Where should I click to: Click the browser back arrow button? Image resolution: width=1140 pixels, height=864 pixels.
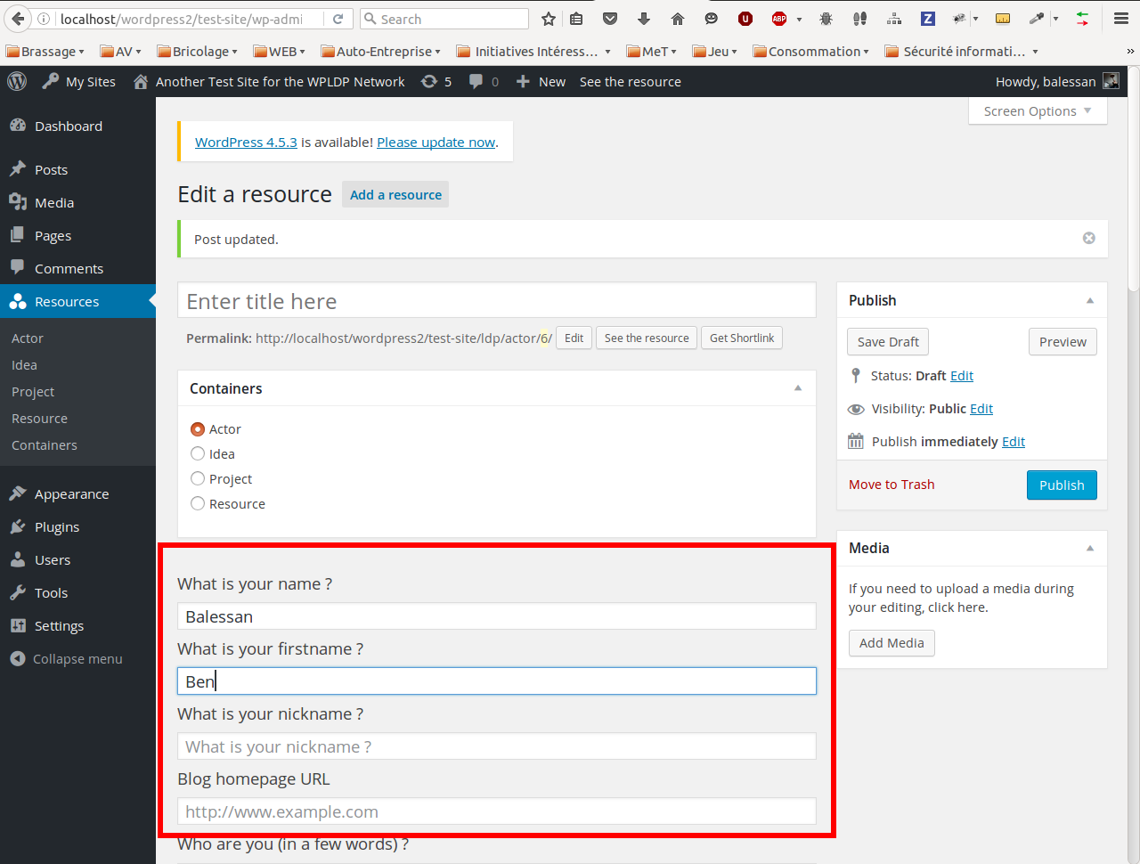(x=18, y=19)
